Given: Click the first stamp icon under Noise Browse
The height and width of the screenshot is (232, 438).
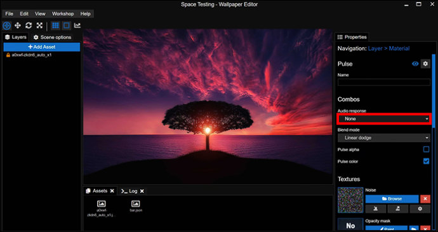Looking at the screenshot, I should point(376,208).
